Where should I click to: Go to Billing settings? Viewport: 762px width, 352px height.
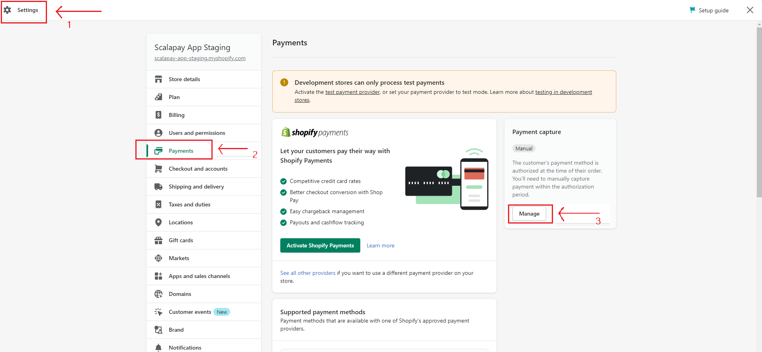(x=204, y=115)
